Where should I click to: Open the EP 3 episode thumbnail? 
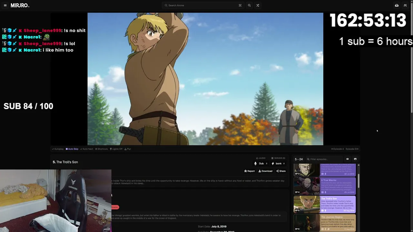[x=307, y=170]
